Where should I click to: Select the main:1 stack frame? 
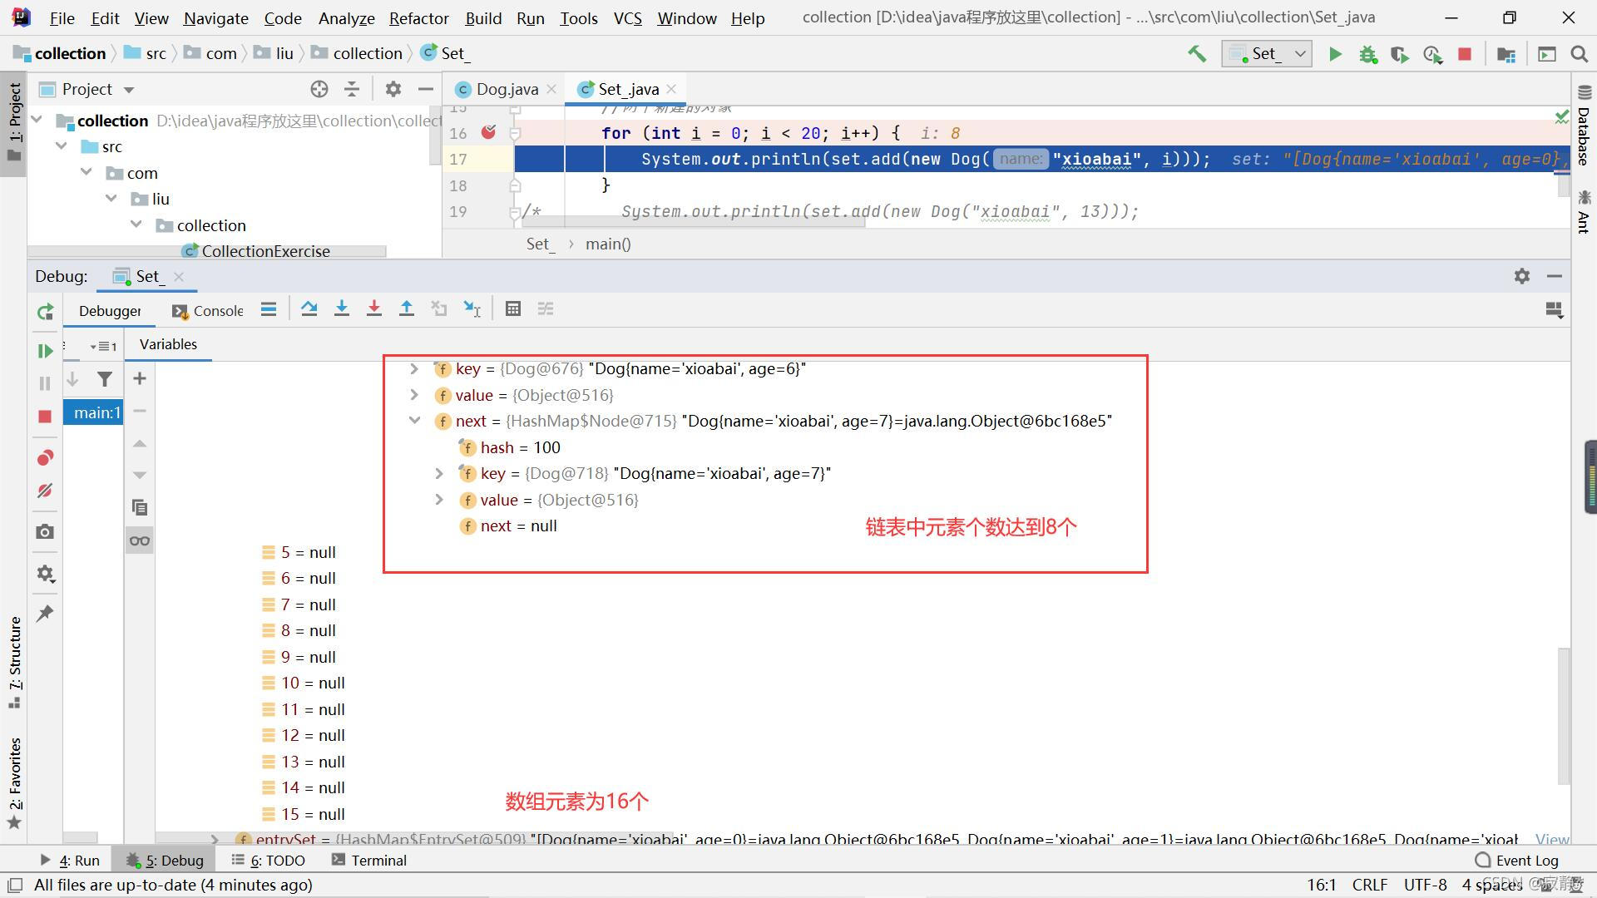pyautogui.click(x=93, y=412)
